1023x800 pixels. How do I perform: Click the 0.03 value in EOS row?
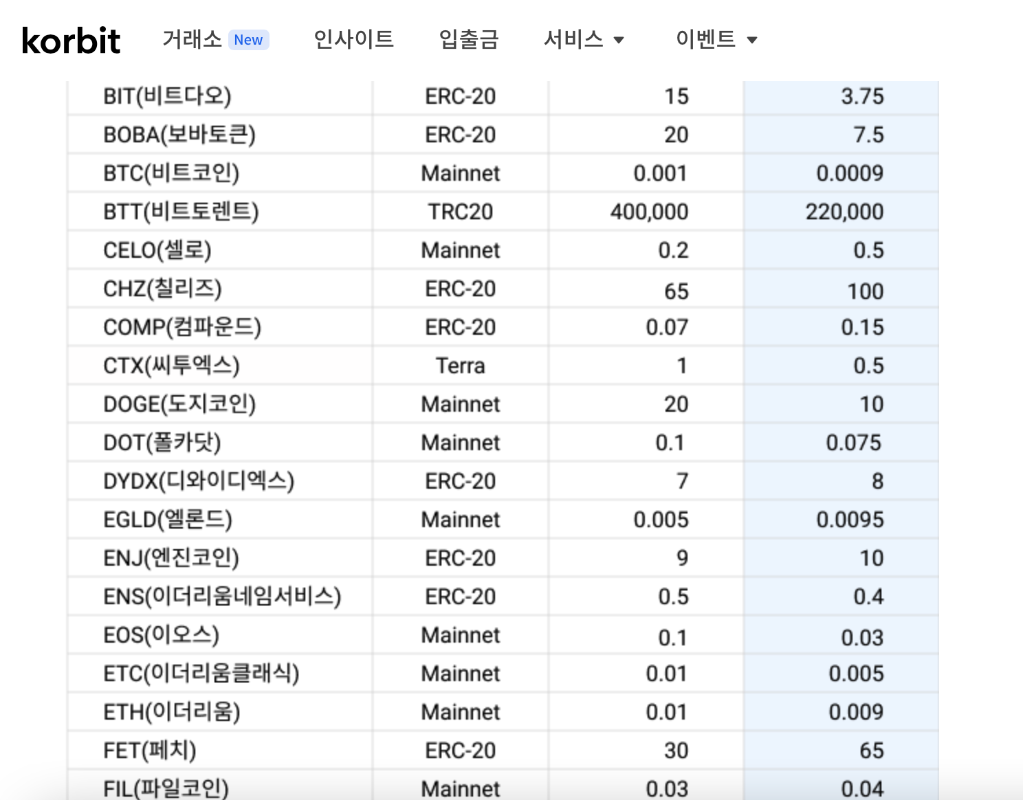[862, 638]
